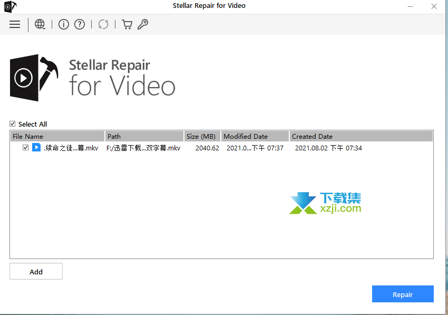448x315 pixels.
Task: Minimize the Stellar Repair window
Action: (410, 6)
